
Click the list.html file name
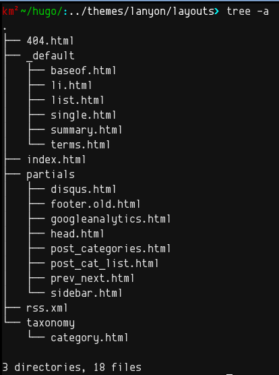point(77,100)
